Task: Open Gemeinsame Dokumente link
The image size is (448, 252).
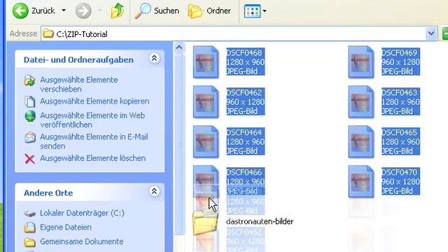Action: click(82, 241)
